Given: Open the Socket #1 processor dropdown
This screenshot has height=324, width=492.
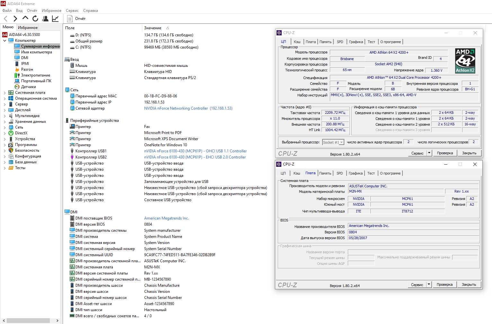Looking at the screenshot, I should (x=341, y=142).
